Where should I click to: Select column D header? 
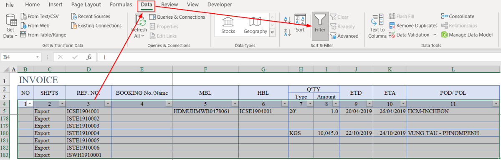(89, 69)
